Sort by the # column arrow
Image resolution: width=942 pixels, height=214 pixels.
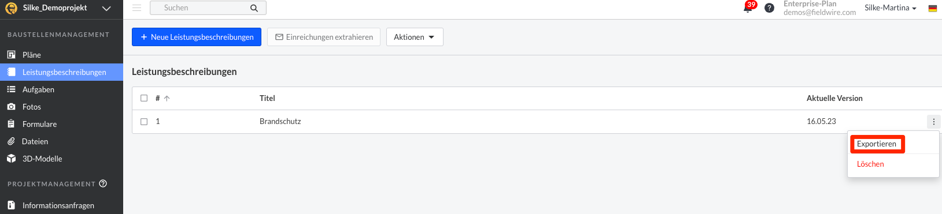[167, 99]
